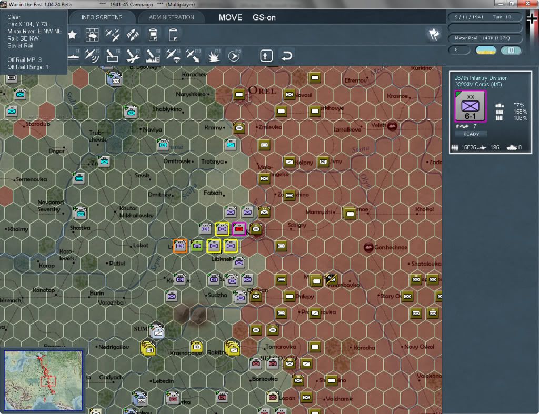Select the green unit counter beside orange HQ

click(x=197, y=246)
